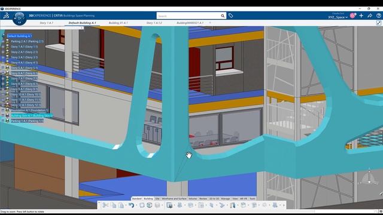Select Story 10 A.1 in tree
This screenshot has height=215, width=383.
coord(26,94)
